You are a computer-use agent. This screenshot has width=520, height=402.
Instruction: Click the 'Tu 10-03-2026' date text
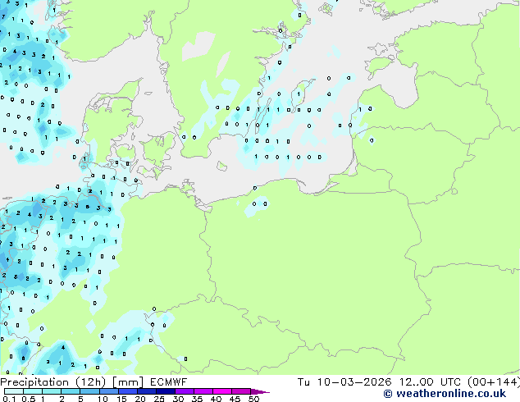click(344, 382)
